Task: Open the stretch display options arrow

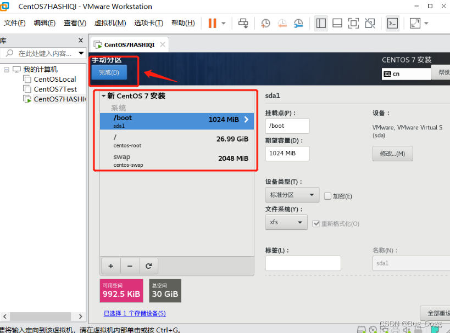Action: pos(426,23)
